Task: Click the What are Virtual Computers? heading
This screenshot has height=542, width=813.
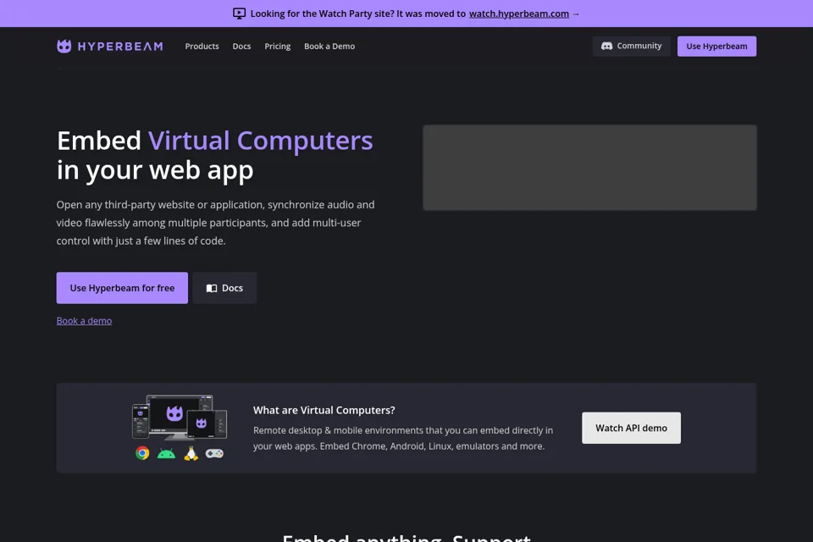Action: 324,410
